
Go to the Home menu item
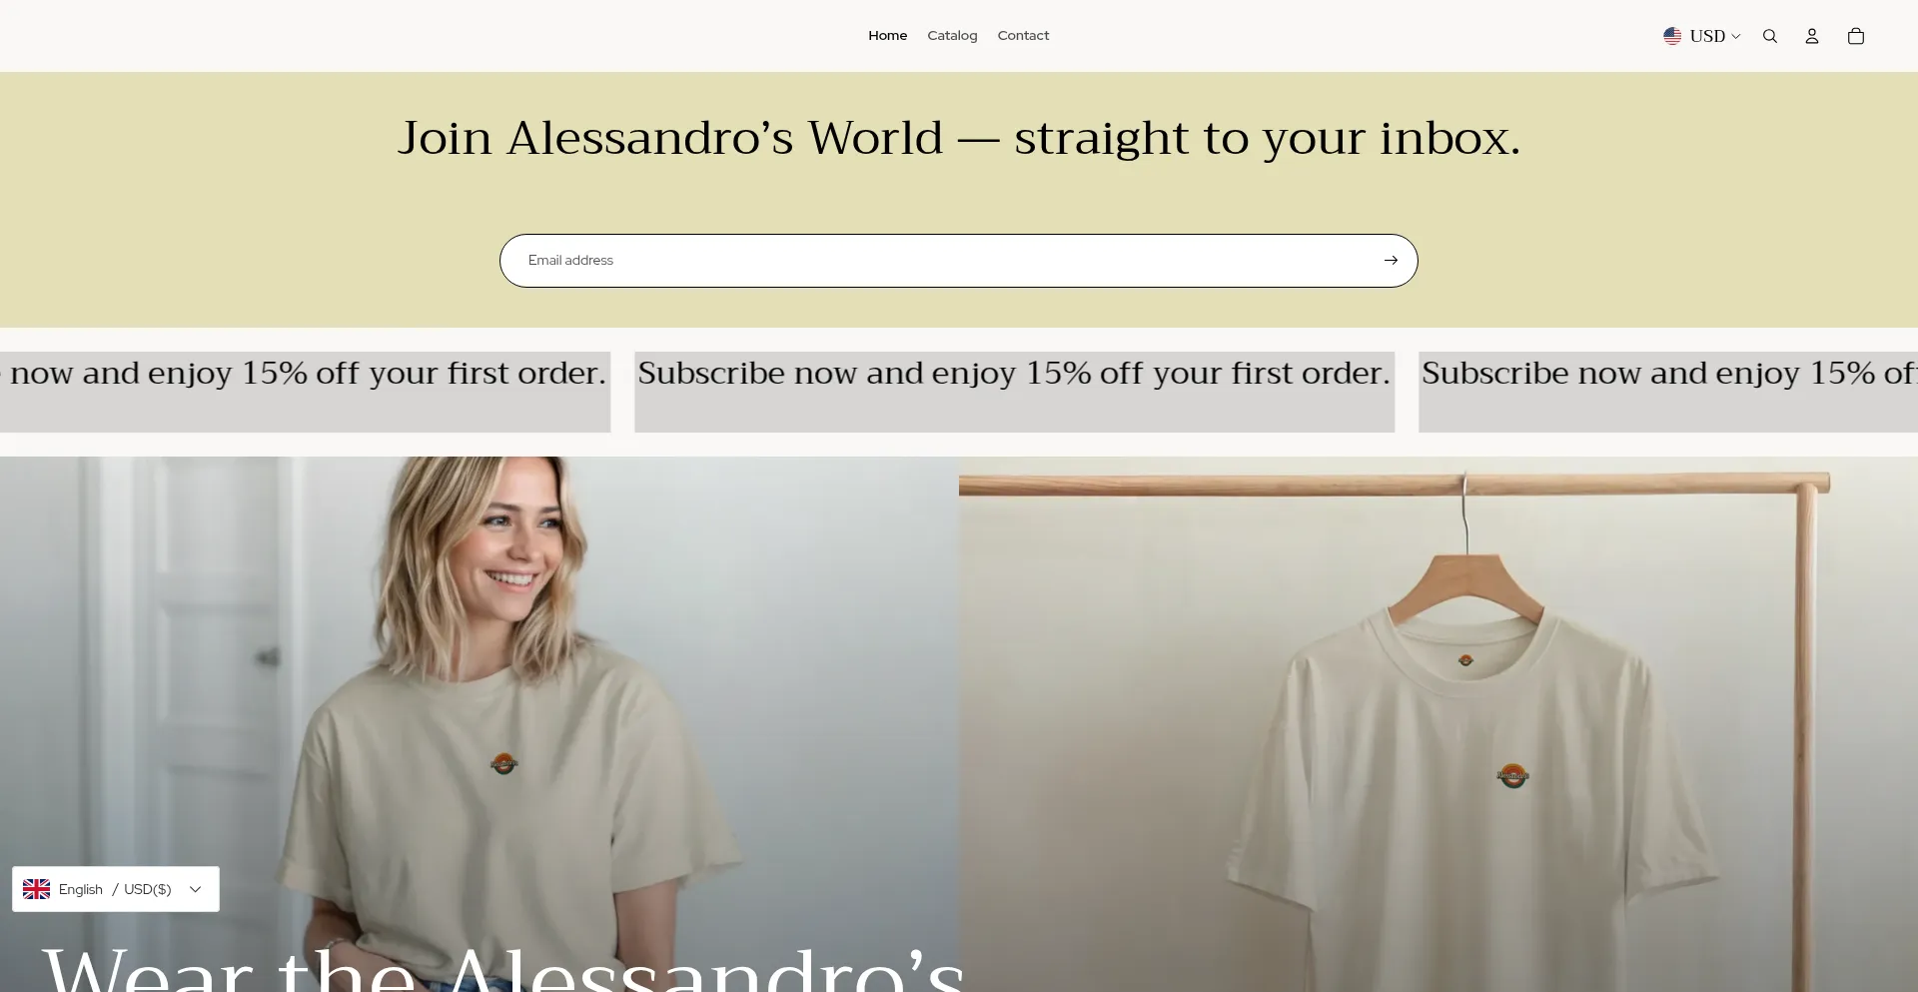[x=887, y=36]
